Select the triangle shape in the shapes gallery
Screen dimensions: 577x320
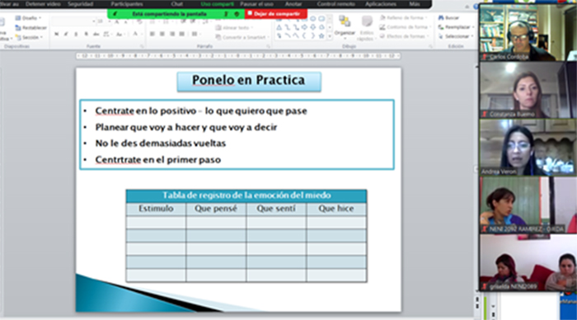(279, 27)
